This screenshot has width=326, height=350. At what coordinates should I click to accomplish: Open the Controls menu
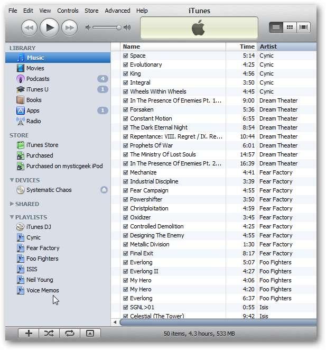(68, 11)
